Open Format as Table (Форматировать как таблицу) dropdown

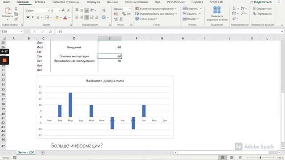[156, 14]
